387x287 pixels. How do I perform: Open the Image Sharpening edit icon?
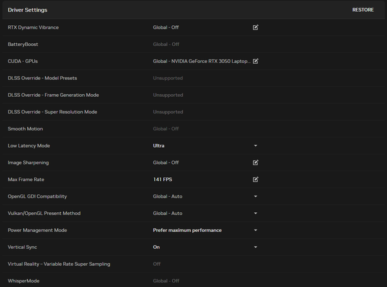(255, 163)
